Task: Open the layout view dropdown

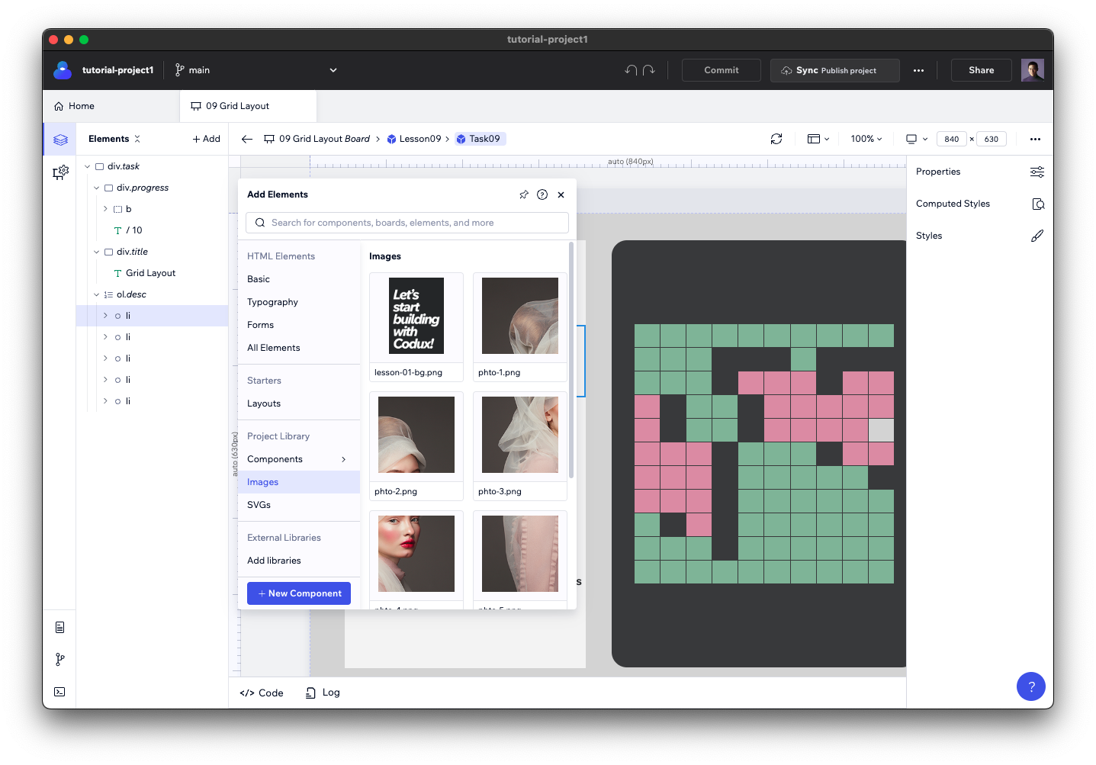Action: click(818, 139)
